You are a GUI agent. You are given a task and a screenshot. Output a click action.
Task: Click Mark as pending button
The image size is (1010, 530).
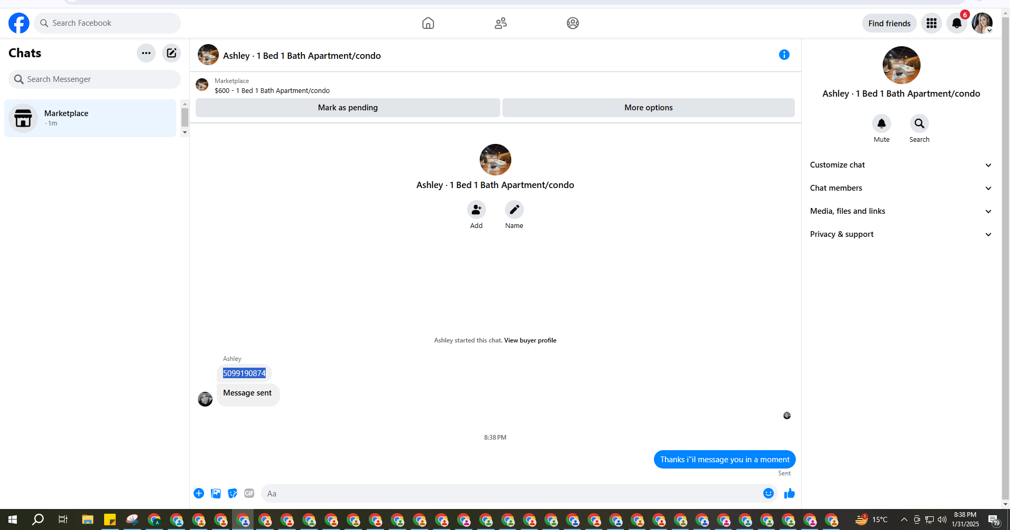point(348,108)
